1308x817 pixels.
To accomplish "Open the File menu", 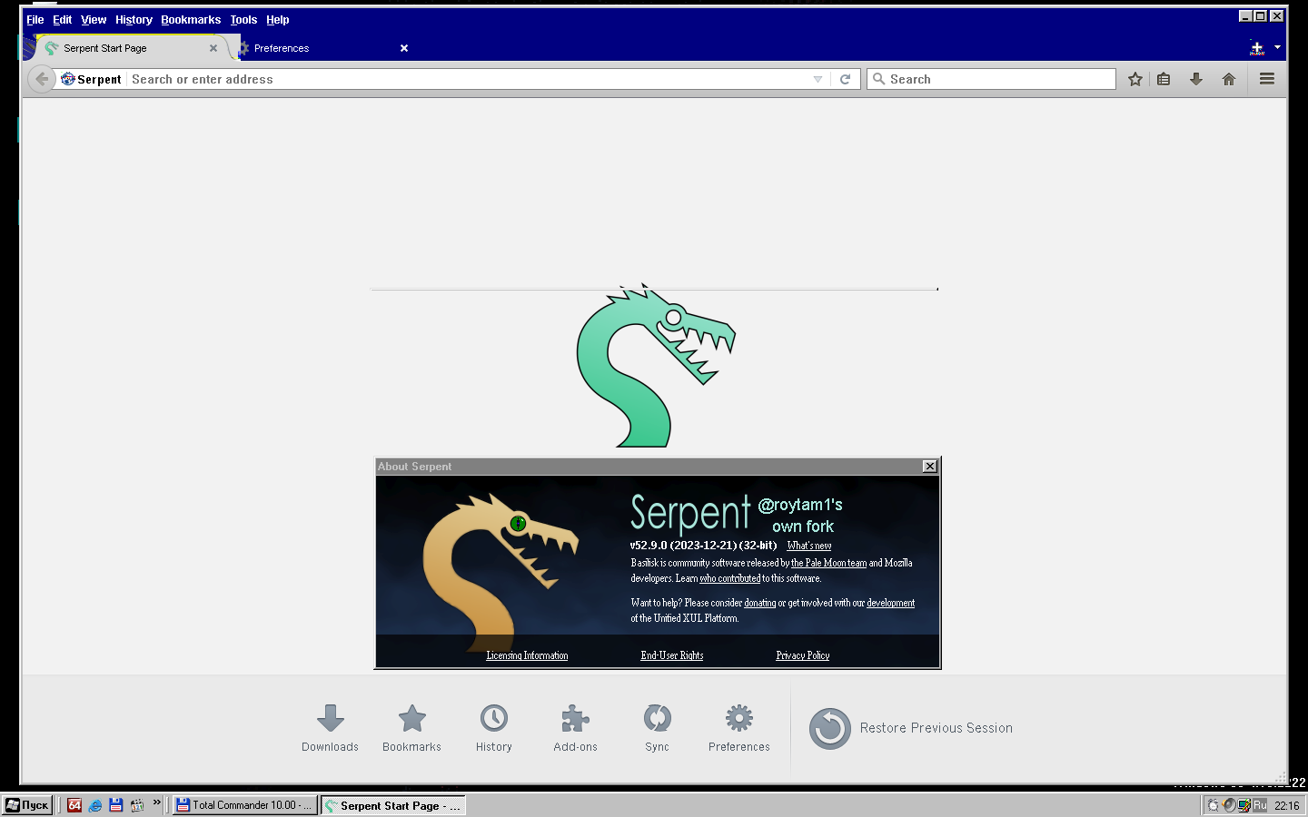I will point(35,19).
